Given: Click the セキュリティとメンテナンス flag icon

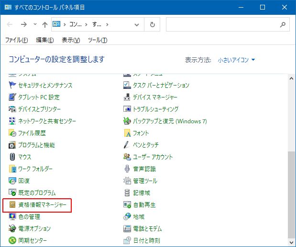Looking at the screenshot, I should [12, 86].
